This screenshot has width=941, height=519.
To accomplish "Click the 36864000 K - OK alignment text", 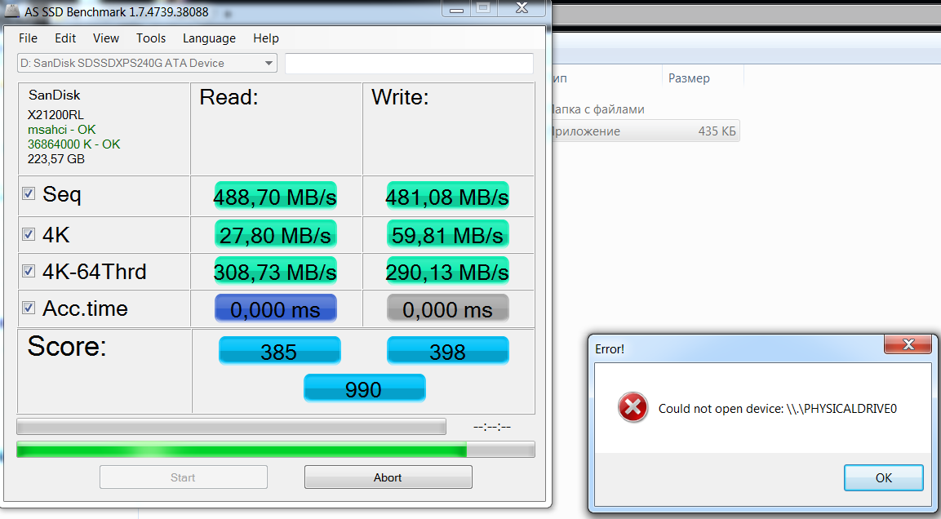I will pyautogui.click(x=73, y=144).
